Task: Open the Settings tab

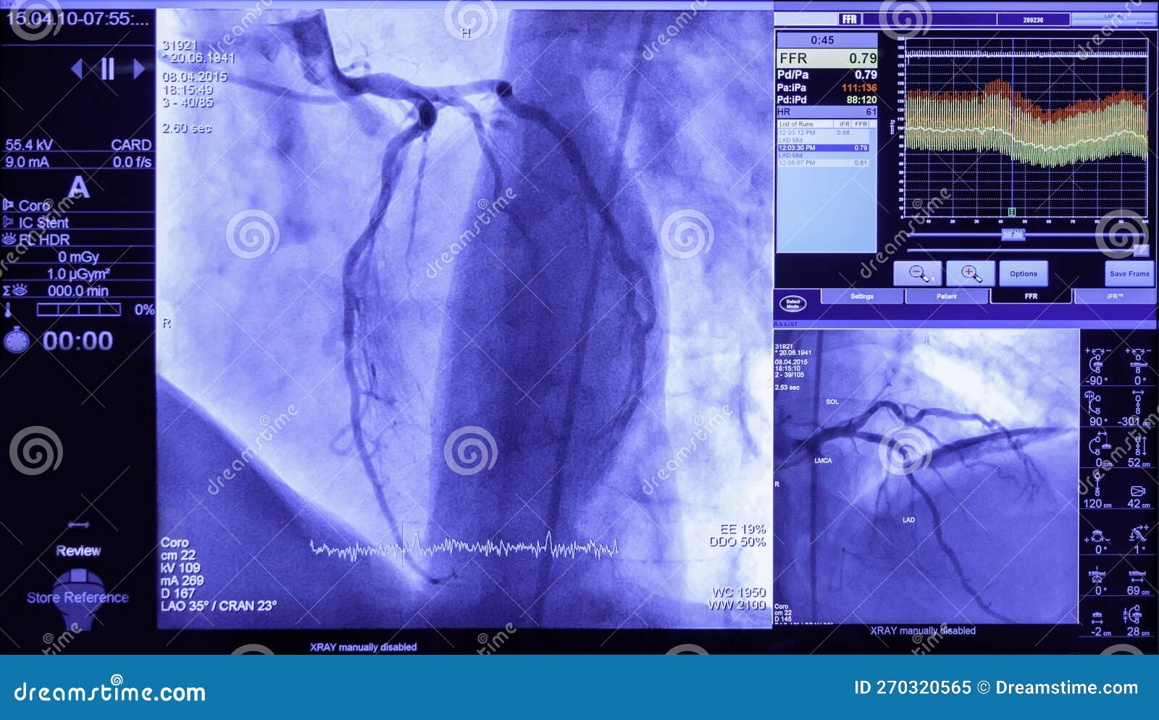Action: 862,296
